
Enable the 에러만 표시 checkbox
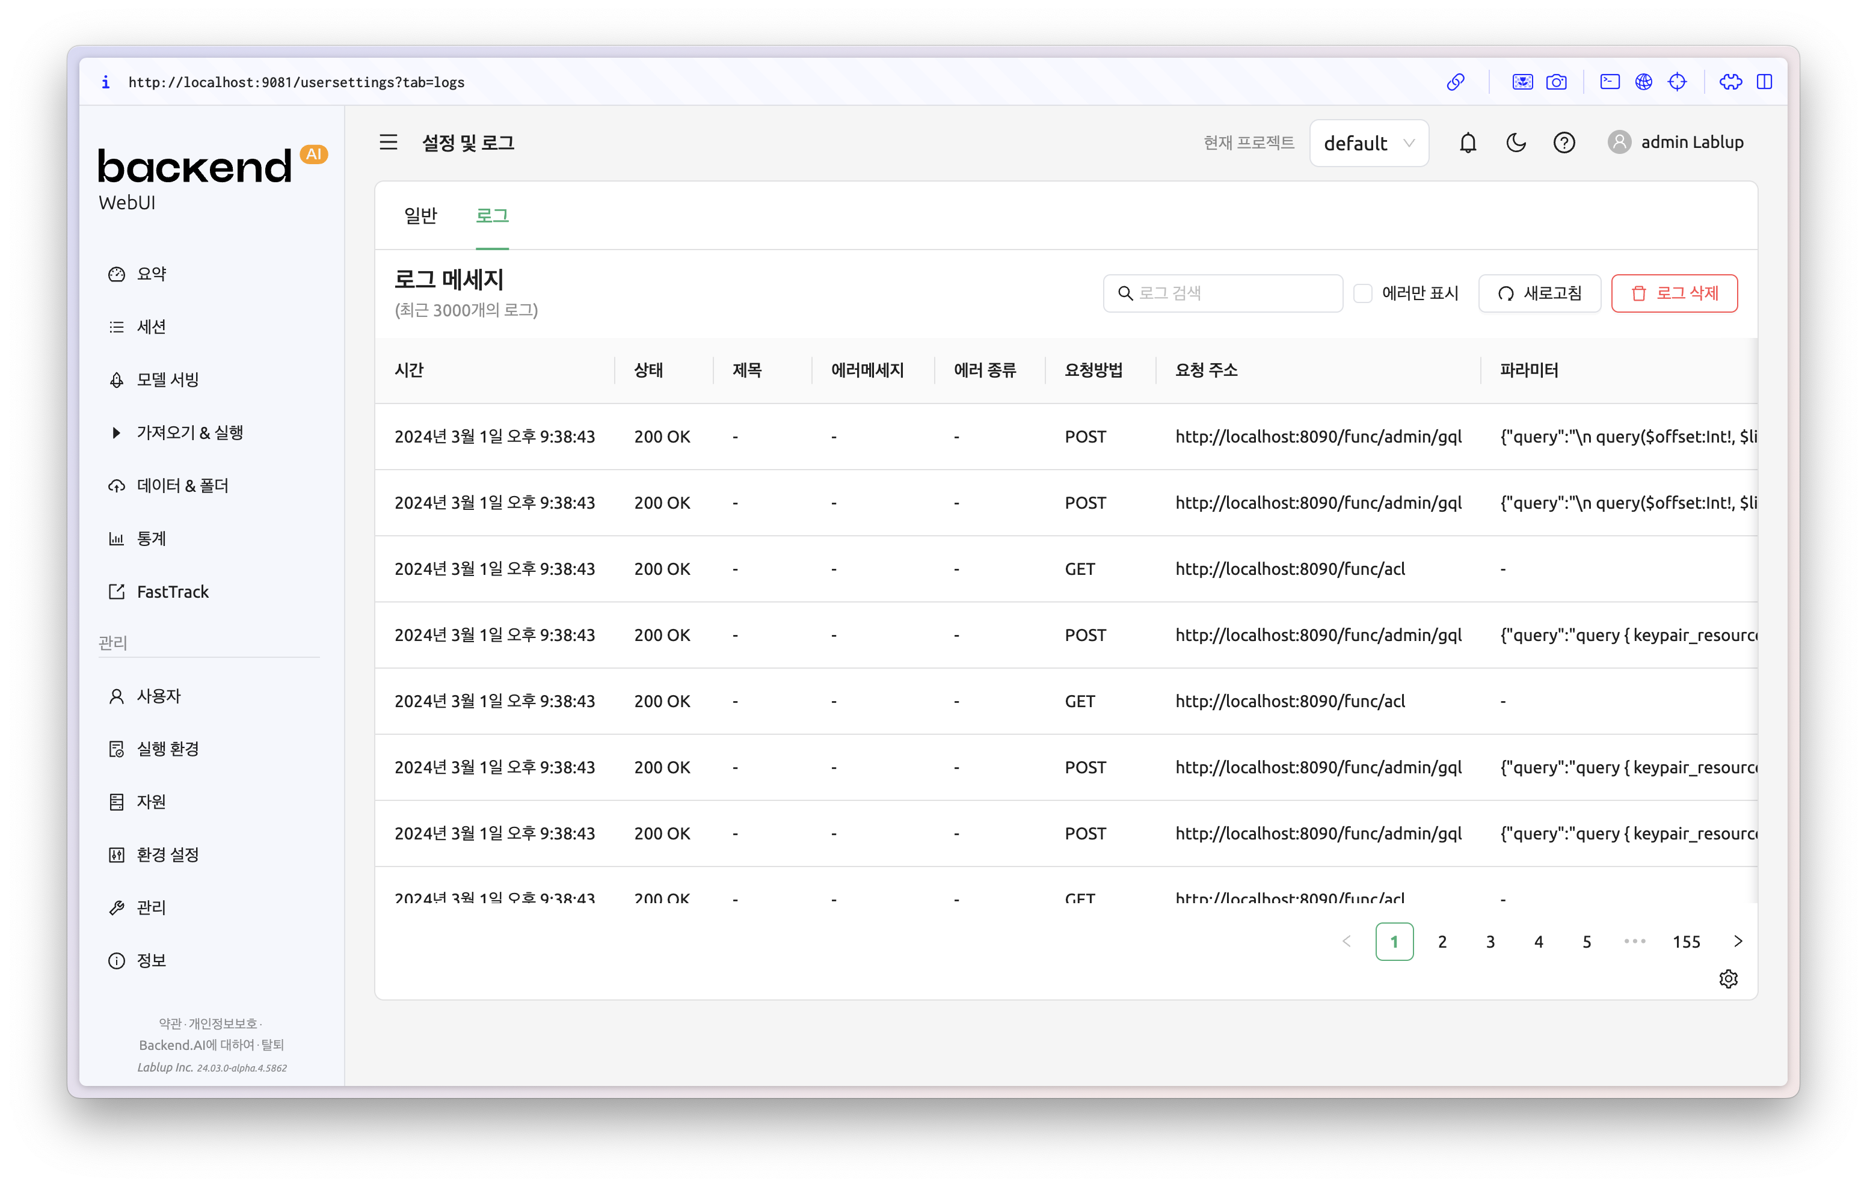(x=1362, y=293)
